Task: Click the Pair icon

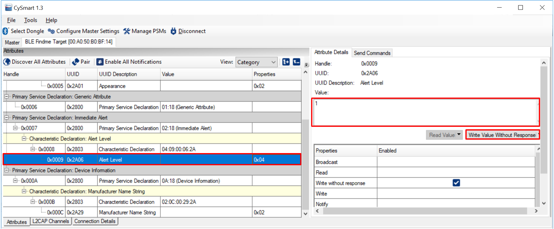Action: pos(76,62)
